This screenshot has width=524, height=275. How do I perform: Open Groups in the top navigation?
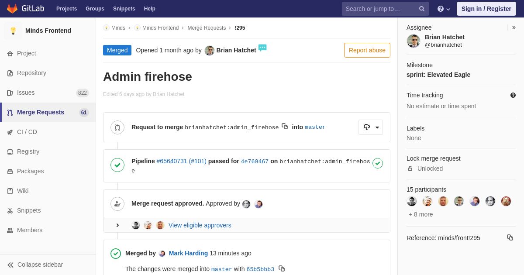(x=95, y=9)
